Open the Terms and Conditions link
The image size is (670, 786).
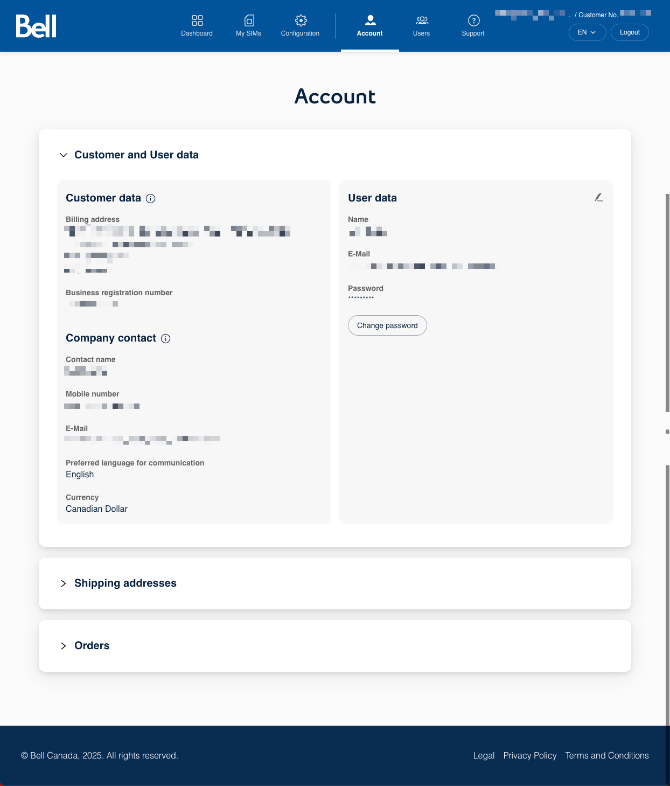[x=606, y=755]
